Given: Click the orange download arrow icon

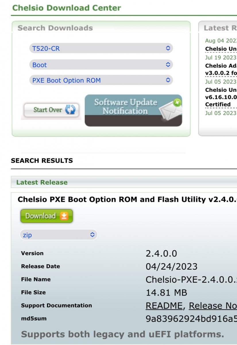Looking at the screenshot, I should pos(64,216).
